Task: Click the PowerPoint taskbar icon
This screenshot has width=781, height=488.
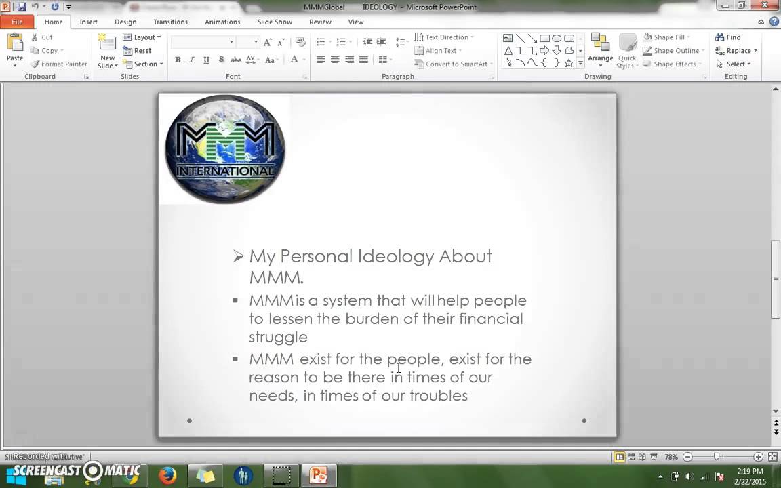Action: click(x=318, y=476)
